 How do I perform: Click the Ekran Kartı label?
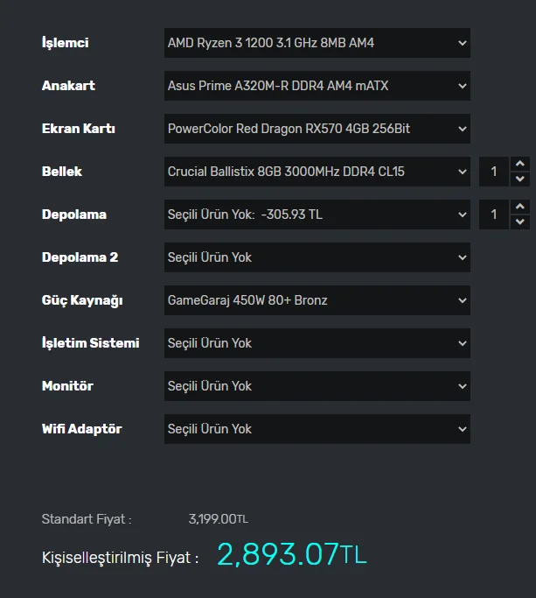click(79, 129)
